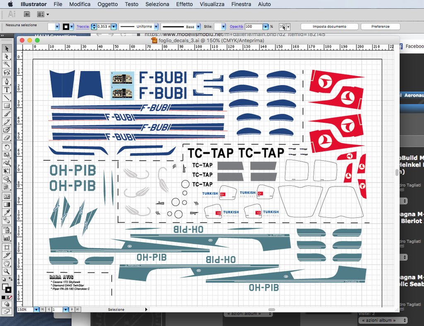Open the Modifica menu
This screenshot has height=326, width=424.
[80, 4]
